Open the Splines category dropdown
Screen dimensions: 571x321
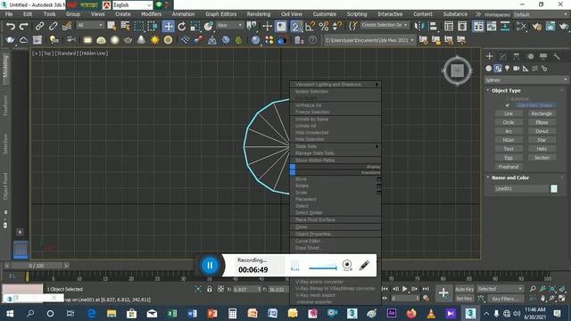point(526,79)
